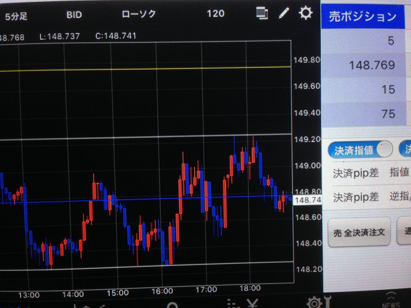411x308 pixels.
Task: Click the 18:00 time axis label
Action: pos(250,288)
